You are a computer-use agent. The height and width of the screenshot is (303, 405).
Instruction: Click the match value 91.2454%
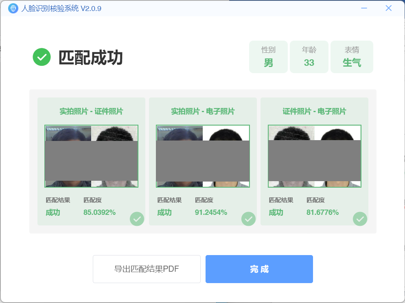211,212
